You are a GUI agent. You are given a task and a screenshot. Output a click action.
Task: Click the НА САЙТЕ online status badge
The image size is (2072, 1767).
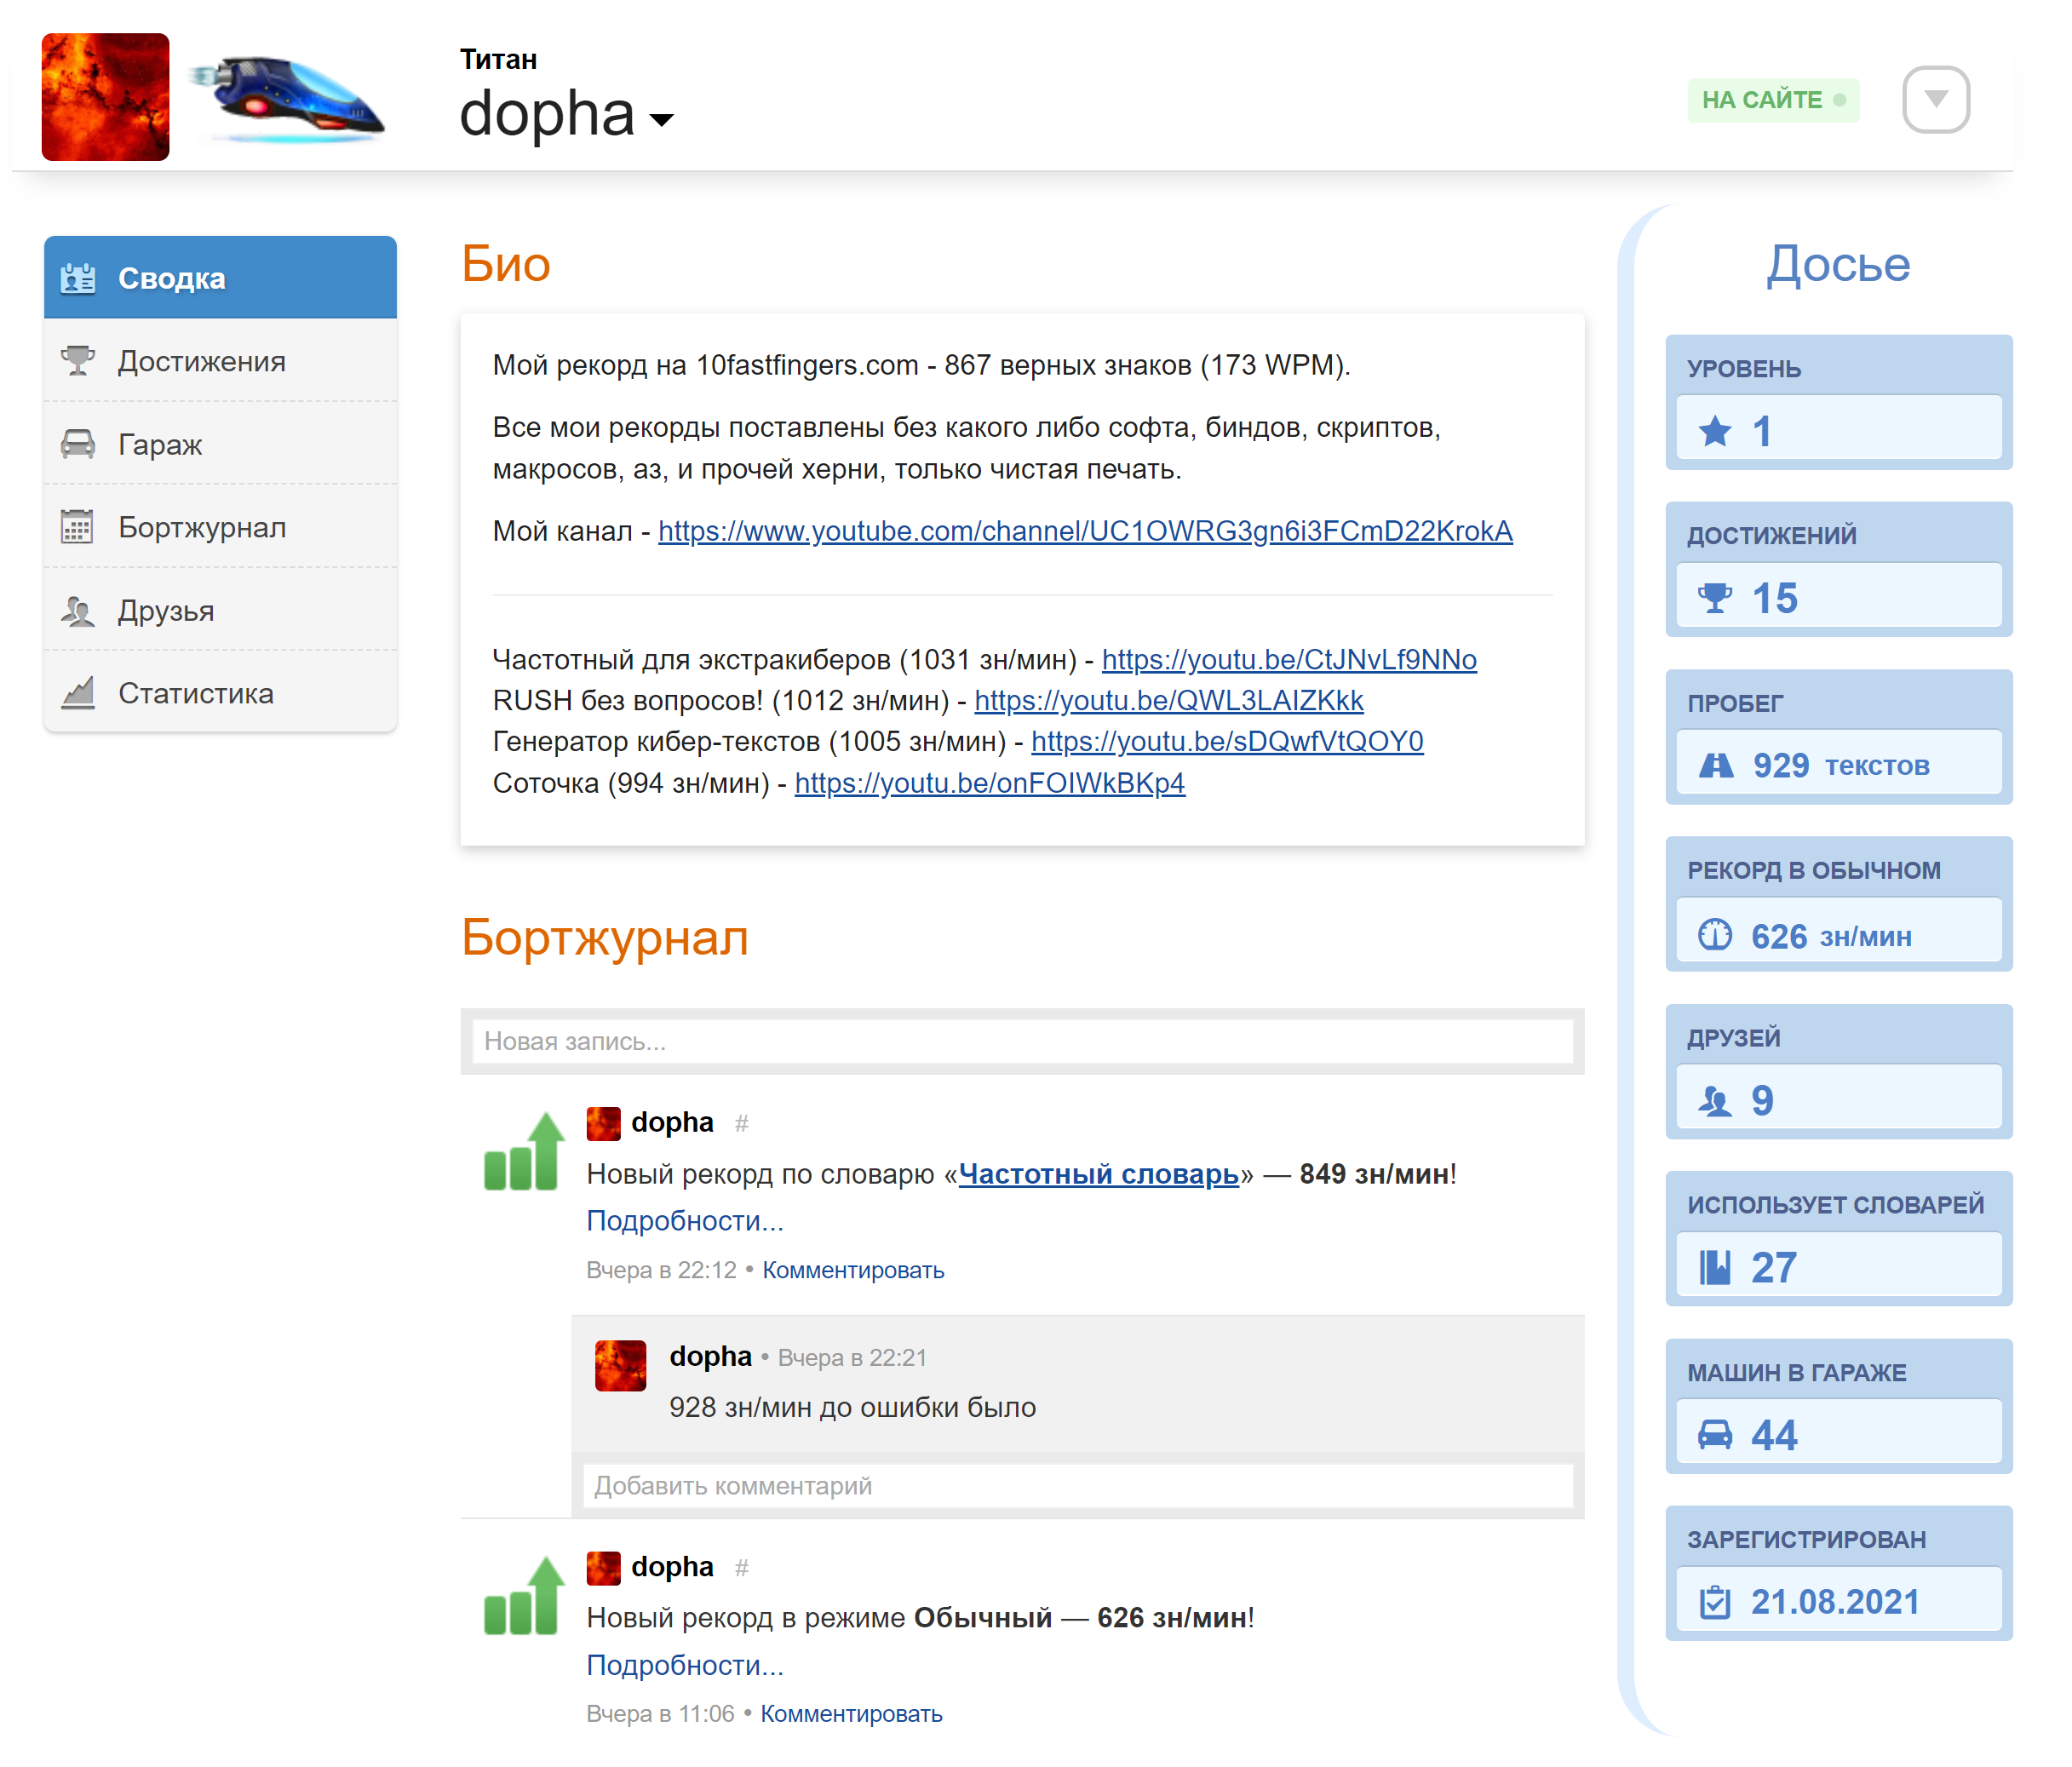(1773, 100)
